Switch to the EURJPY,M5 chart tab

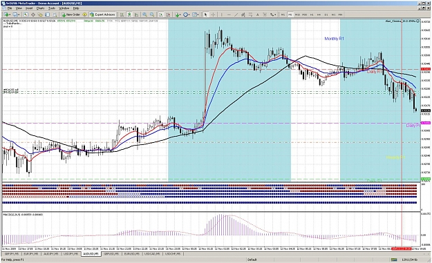coord(31,254)
